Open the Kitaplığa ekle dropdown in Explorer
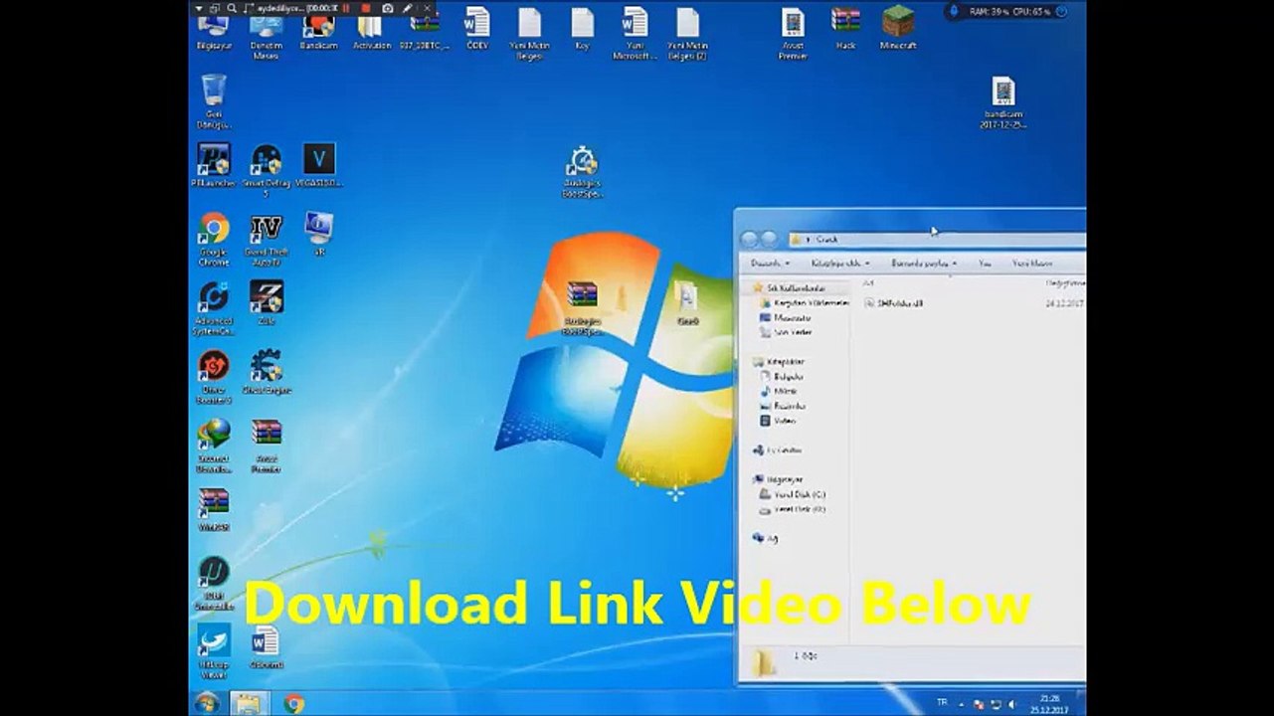This screenshot has width=1274, height=716. (x=840, y=264)
